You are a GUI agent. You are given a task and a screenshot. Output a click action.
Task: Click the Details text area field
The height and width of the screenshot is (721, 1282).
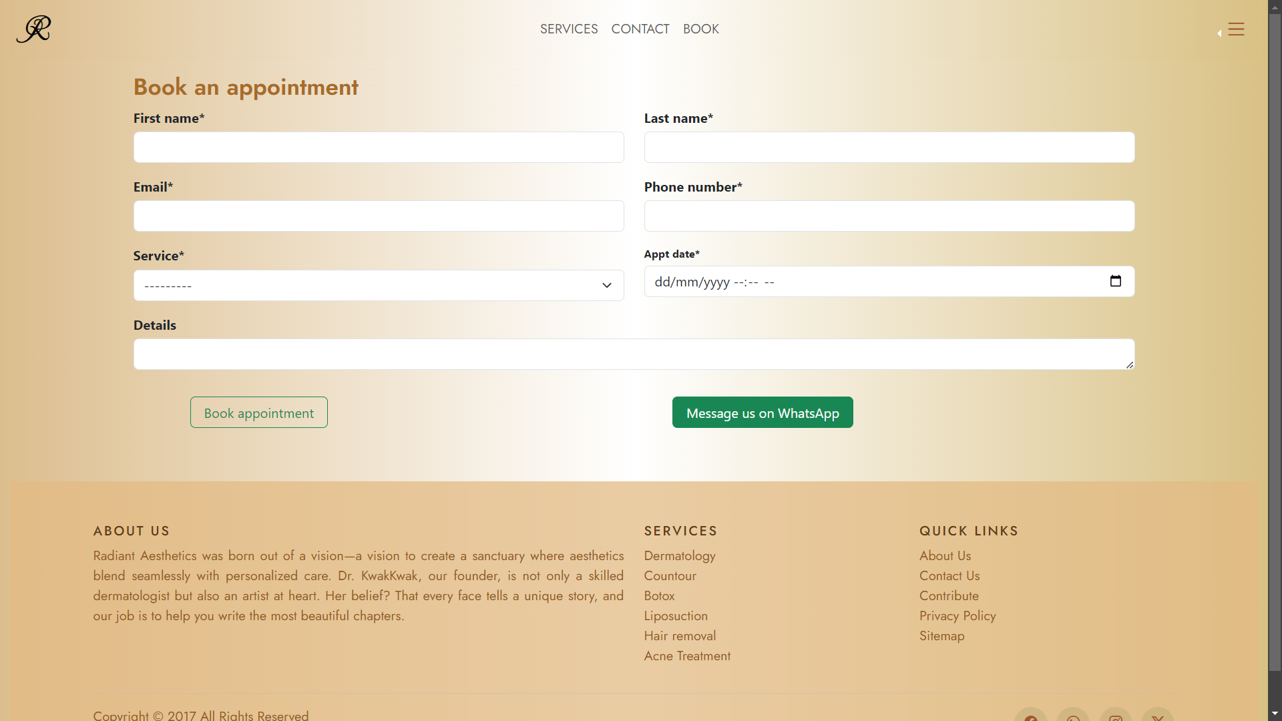click(x=634, y=354)
